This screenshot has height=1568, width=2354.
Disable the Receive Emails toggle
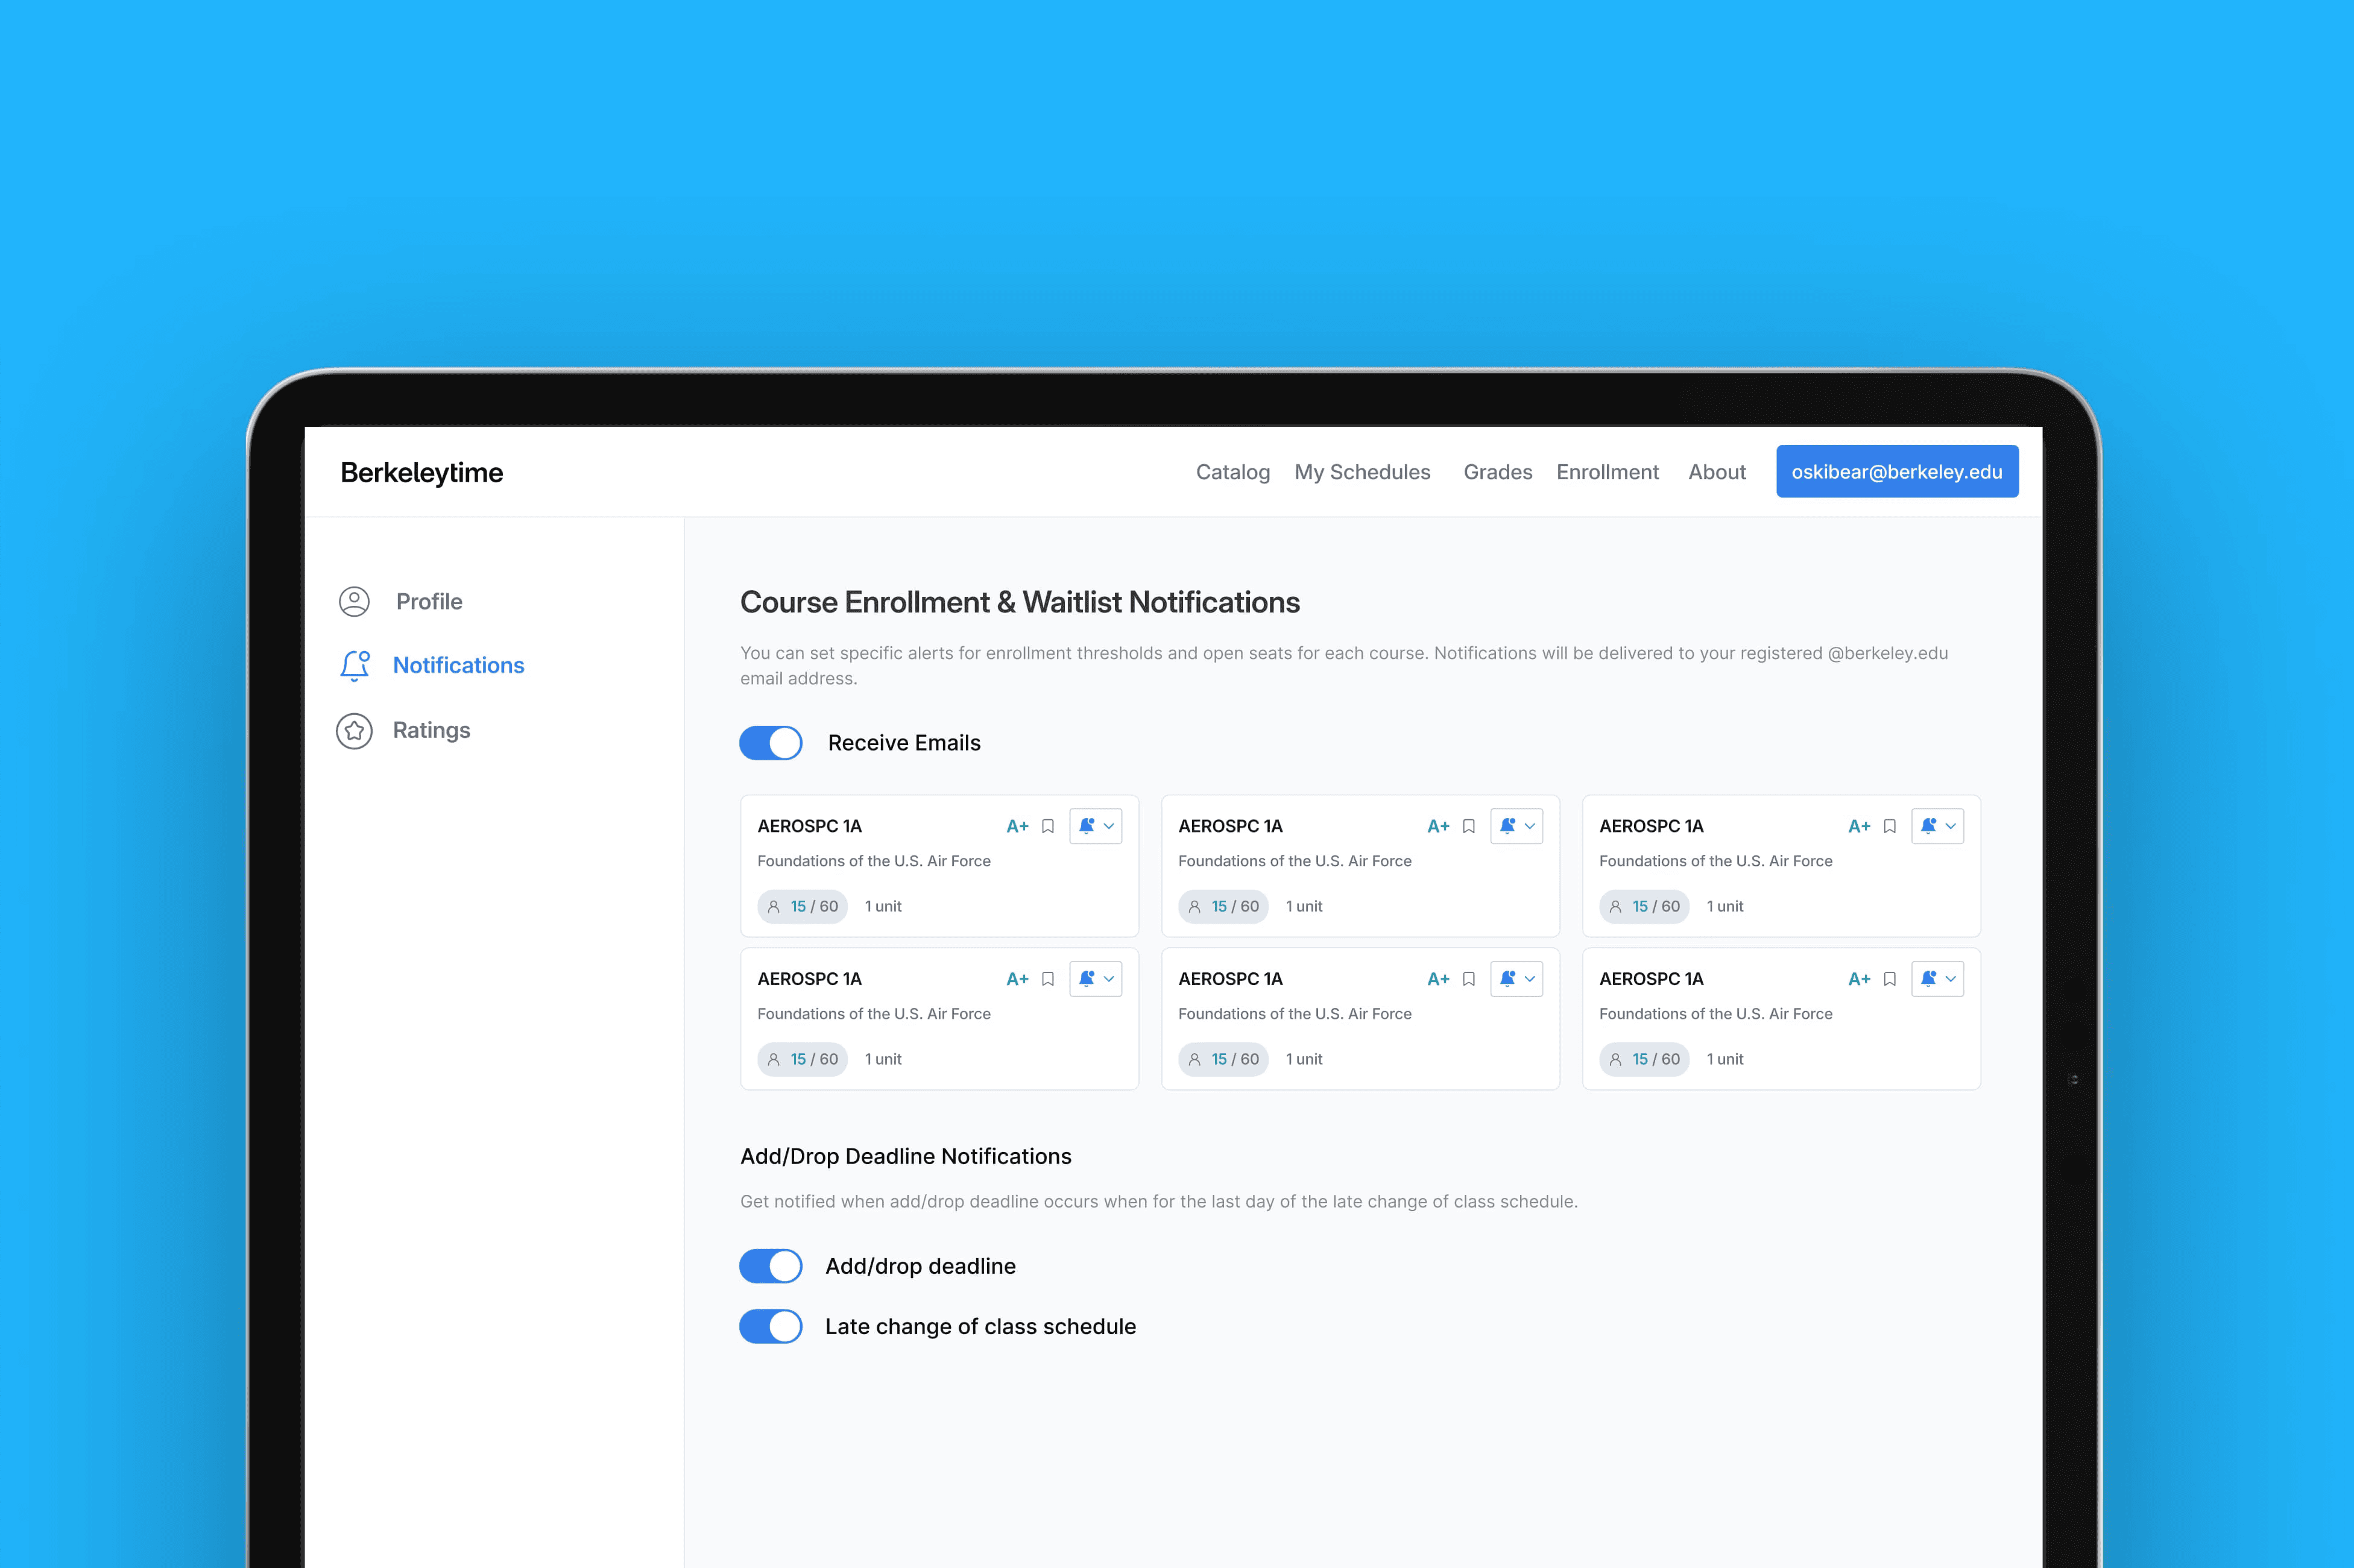click(771, 743)
